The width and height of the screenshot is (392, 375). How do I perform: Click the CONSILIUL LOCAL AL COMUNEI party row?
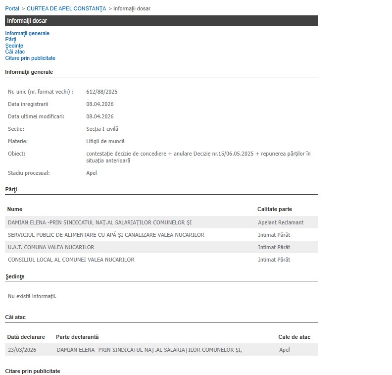point(71,260)
